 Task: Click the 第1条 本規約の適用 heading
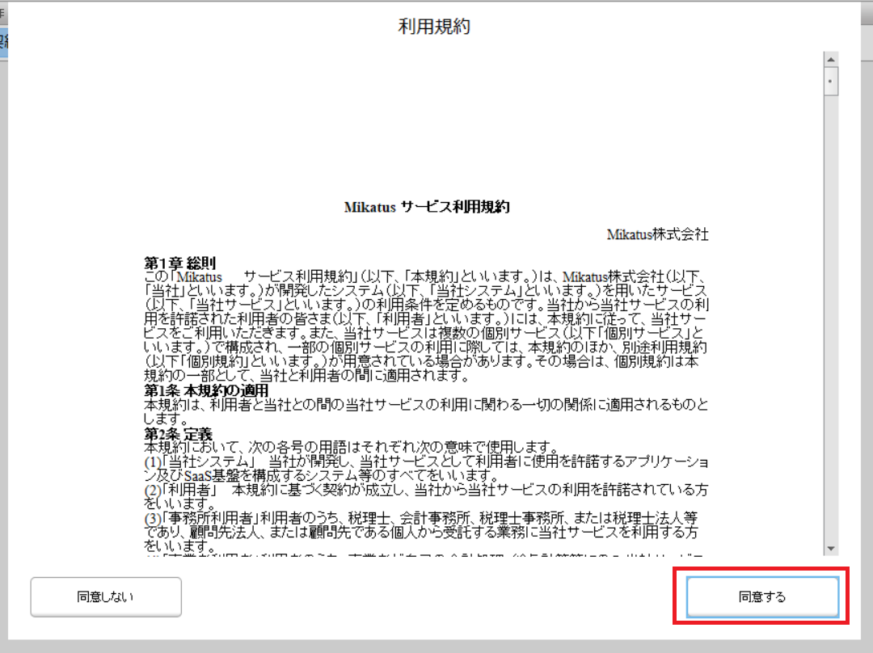(206, 390)
